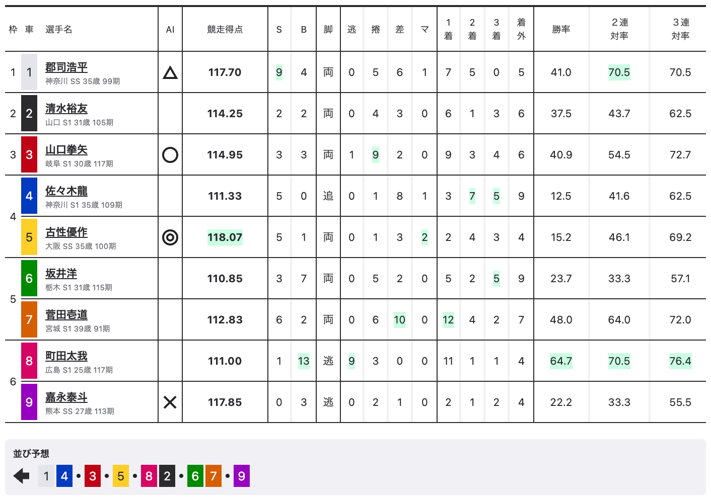The width and height of the screenshot is (711, 499).
Task: Click the triangle AI mark for 郡司浩平
Action: pyautogui.click(x=170, y=73)
